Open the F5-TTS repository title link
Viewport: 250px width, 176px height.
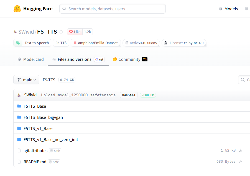pyautogui.click(x=47, y=32)
